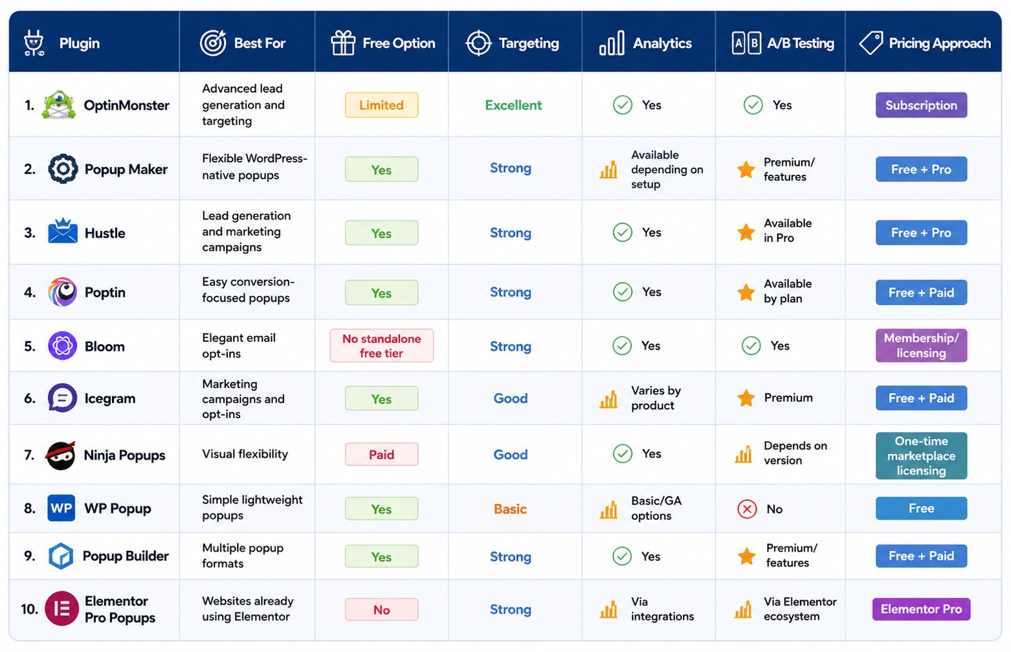Click the Membership/licensing badge for Bloom

pyautogui.click(x=921, y=346)
